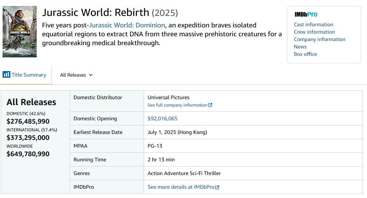The height and width of the screenshot is (198, 367).
Task: Open the $92,016,065 domestic opening link
Action: click(162, 118)
